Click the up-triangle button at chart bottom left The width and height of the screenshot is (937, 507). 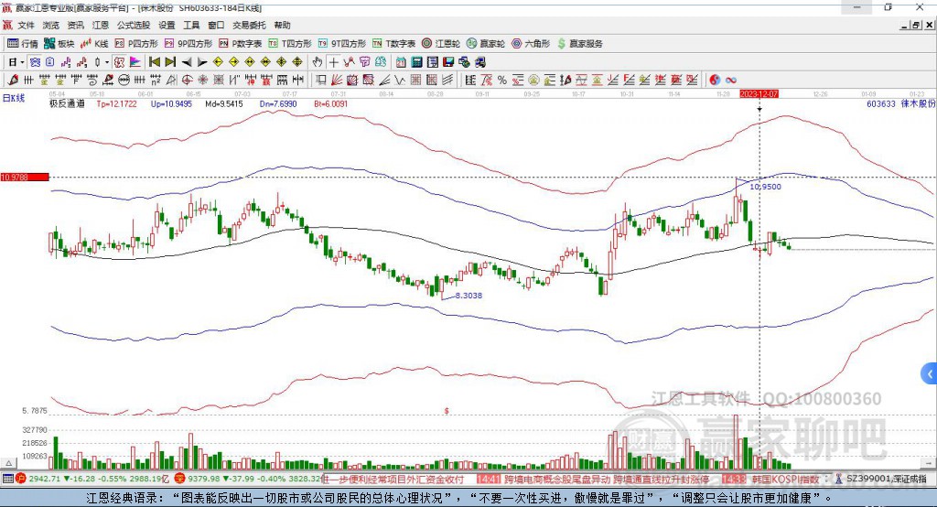point(8,463)
